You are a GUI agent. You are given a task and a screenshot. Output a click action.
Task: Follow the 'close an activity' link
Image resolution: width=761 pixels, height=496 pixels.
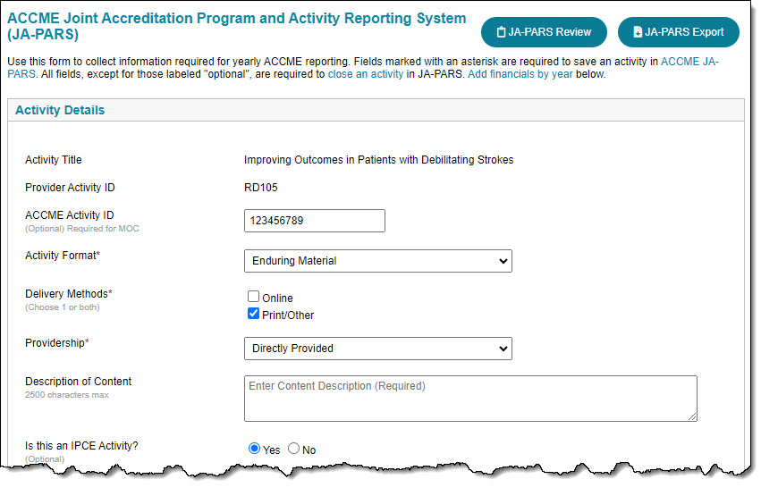tap(366, 74)
